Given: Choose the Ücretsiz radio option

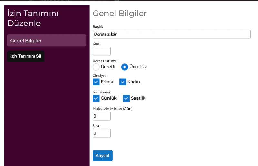Looking at the screenshot, I should (x=124, y=67).
